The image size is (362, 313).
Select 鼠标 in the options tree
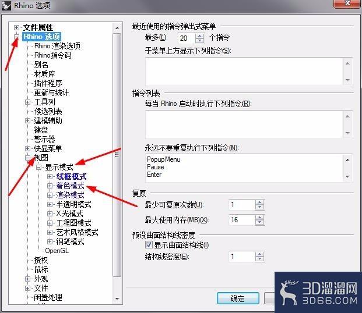[41, 270]
